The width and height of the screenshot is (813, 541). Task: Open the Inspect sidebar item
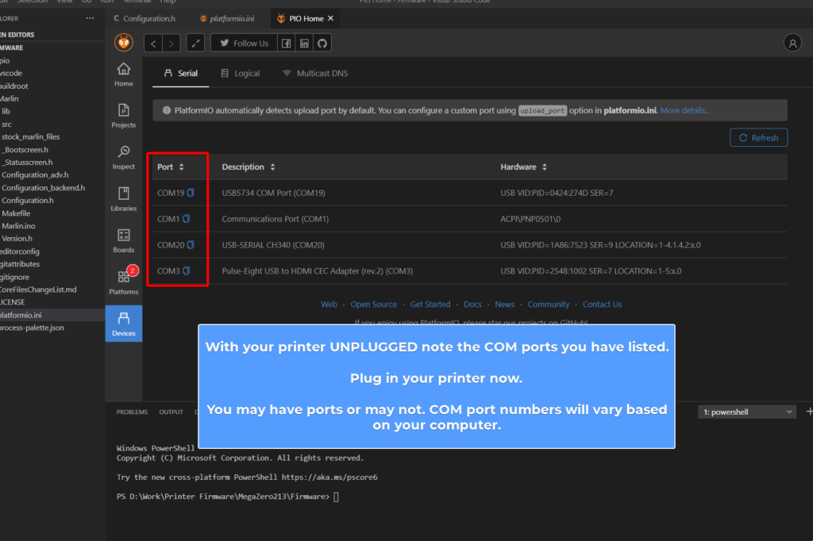[123, 158]
